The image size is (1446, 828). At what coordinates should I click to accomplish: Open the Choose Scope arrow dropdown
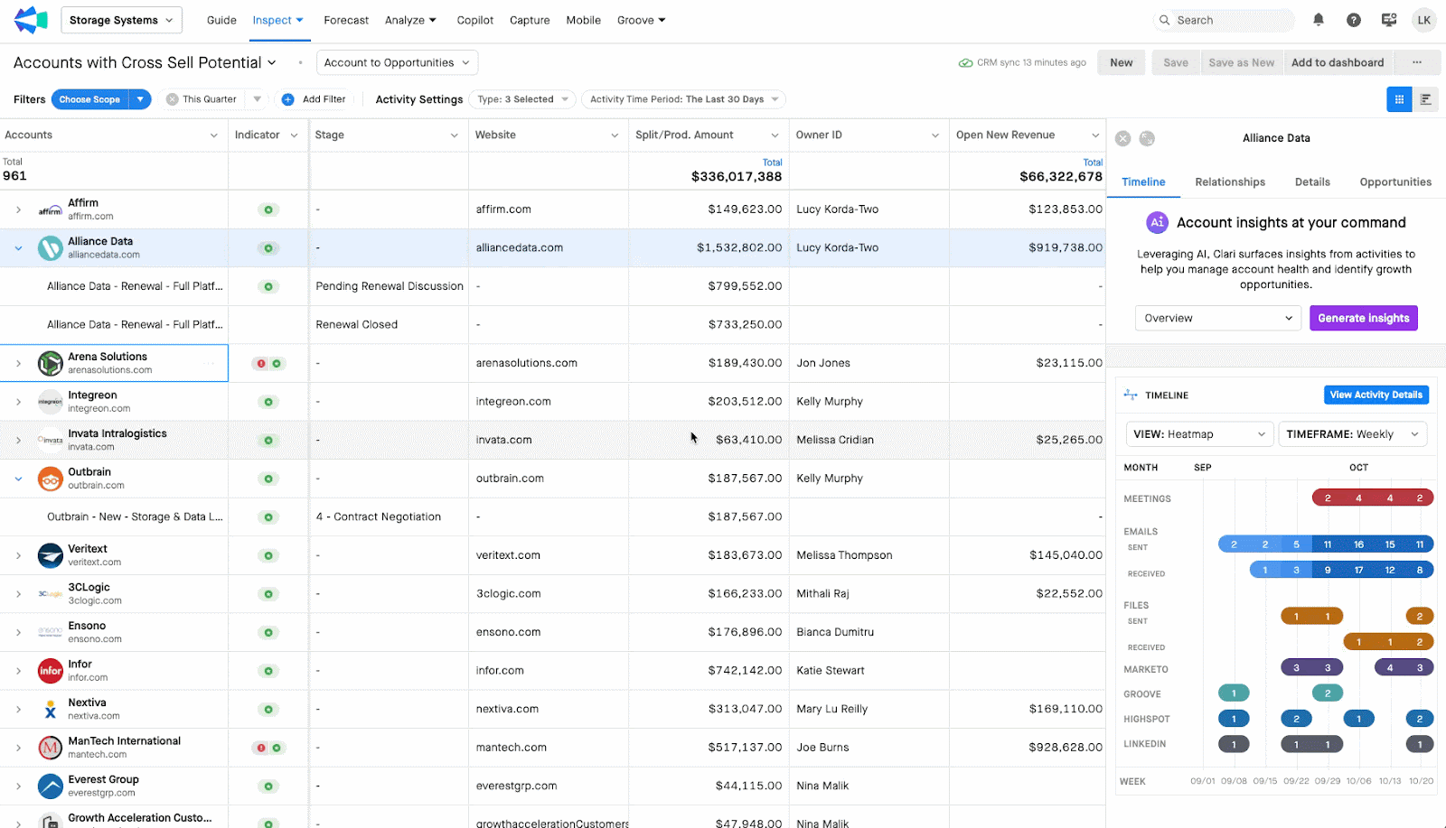[x=140, y=99]
